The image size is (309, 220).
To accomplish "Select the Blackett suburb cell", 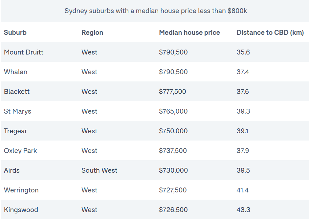I will pyautogui.click(x=17, y=92).
